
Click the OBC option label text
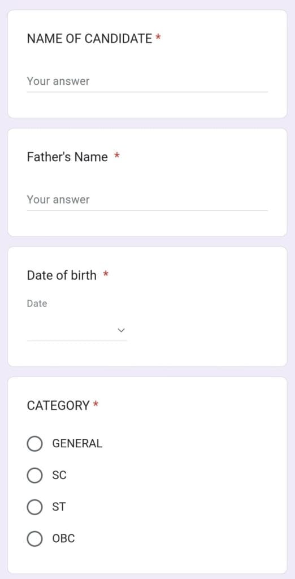click(x=63, y=539)
